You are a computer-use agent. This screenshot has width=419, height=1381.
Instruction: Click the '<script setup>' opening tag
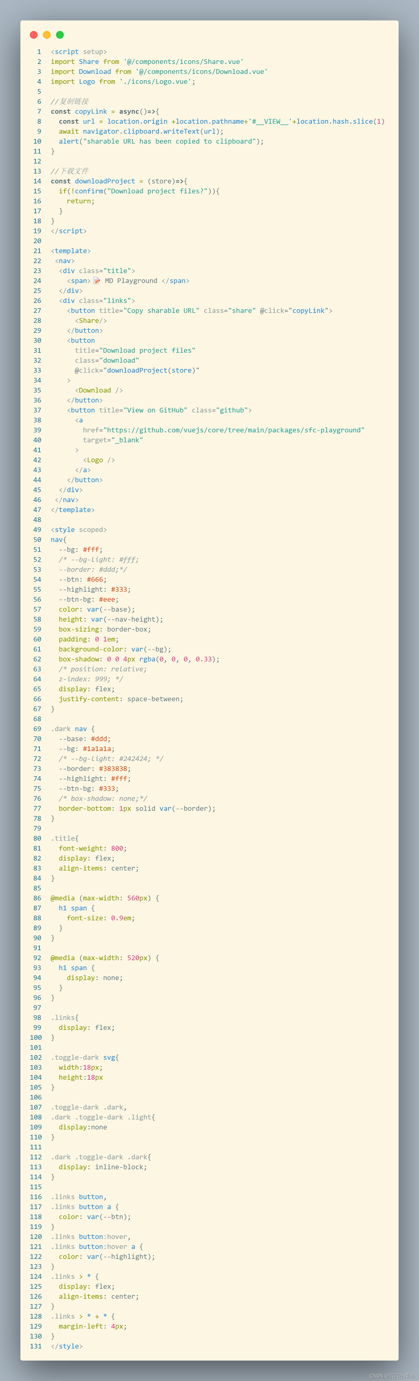pyautogui.click(x=79, y=52)
